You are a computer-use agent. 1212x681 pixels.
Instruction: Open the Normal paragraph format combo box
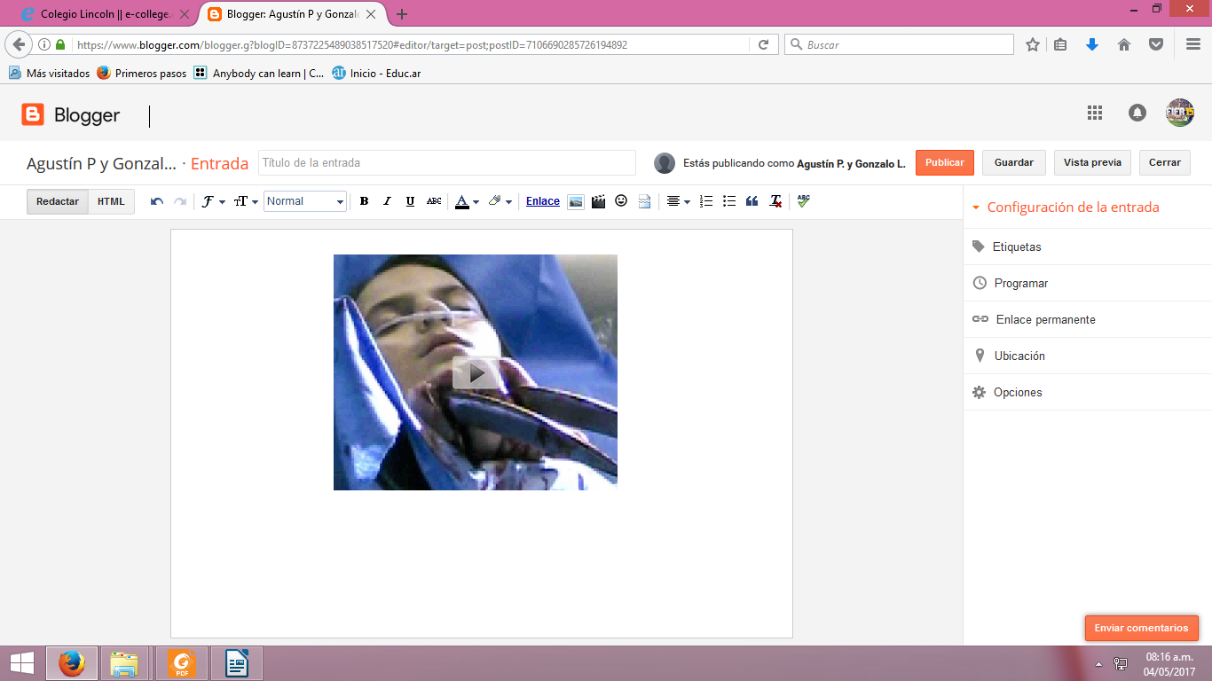coord(305,201)
